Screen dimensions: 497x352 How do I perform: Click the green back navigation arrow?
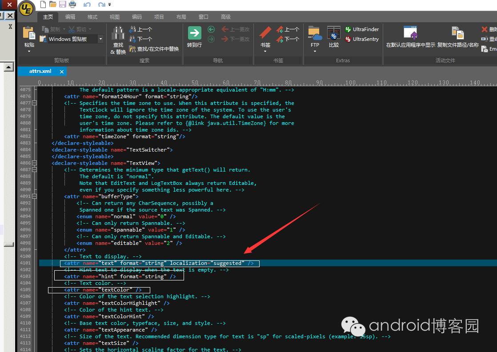(211, 29)
